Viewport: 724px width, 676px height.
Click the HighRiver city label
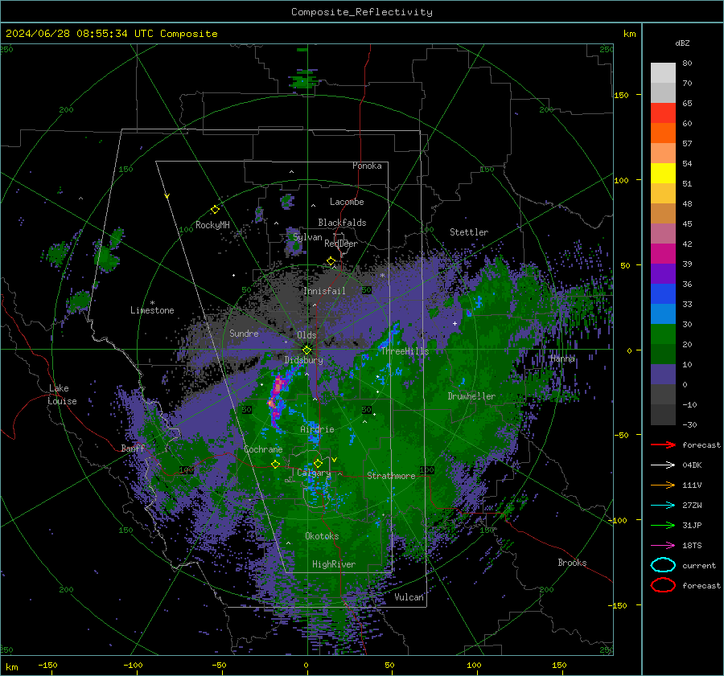coord(334,564)
